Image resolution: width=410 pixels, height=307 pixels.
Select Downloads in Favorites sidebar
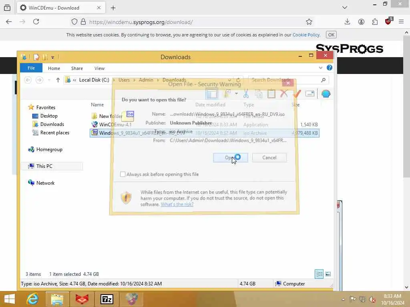point(52,124)
